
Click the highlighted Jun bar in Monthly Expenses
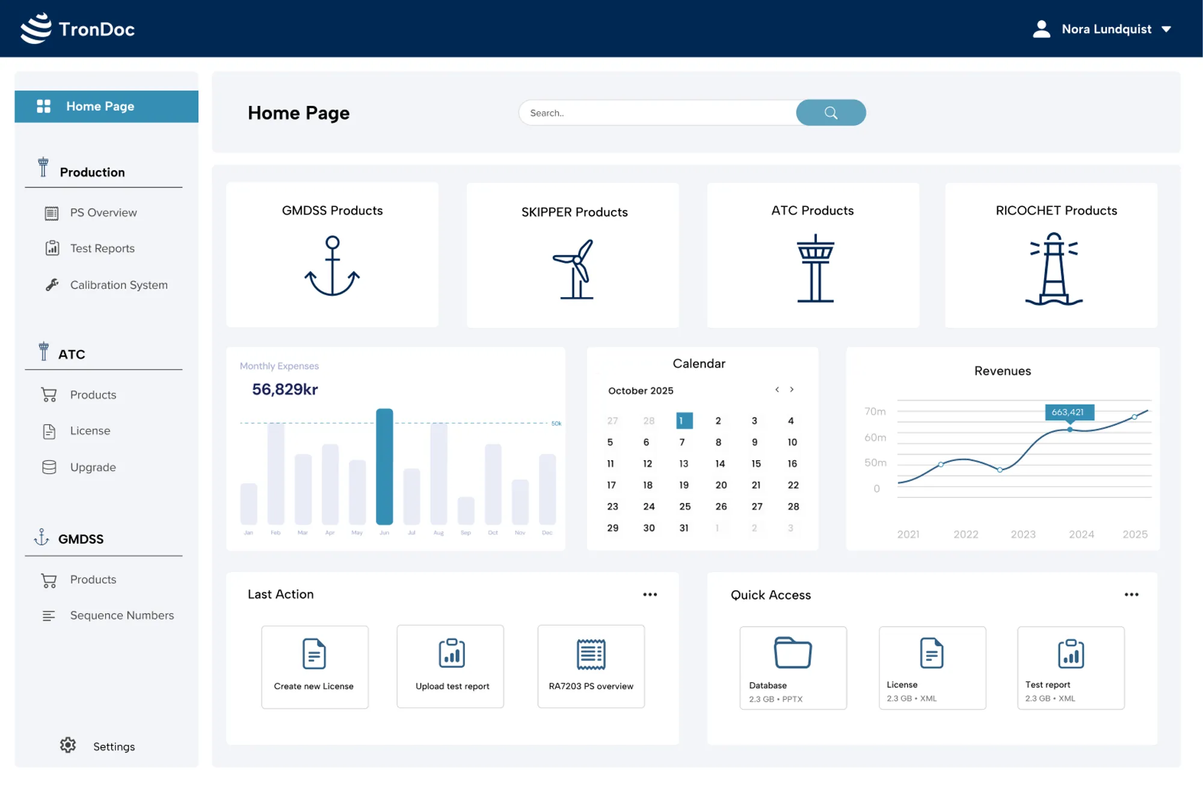coord(384,466)
